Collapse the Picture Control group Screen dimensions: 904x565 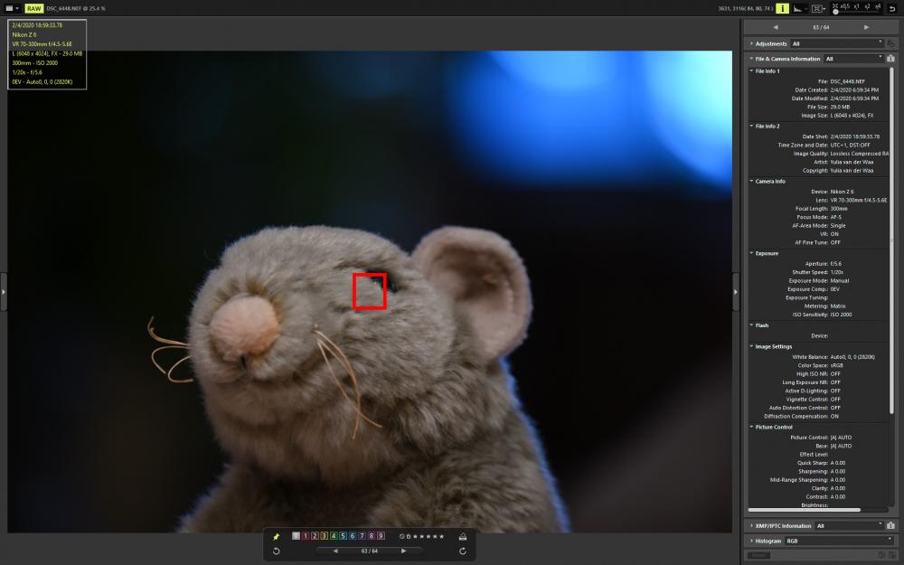point(751,428)
